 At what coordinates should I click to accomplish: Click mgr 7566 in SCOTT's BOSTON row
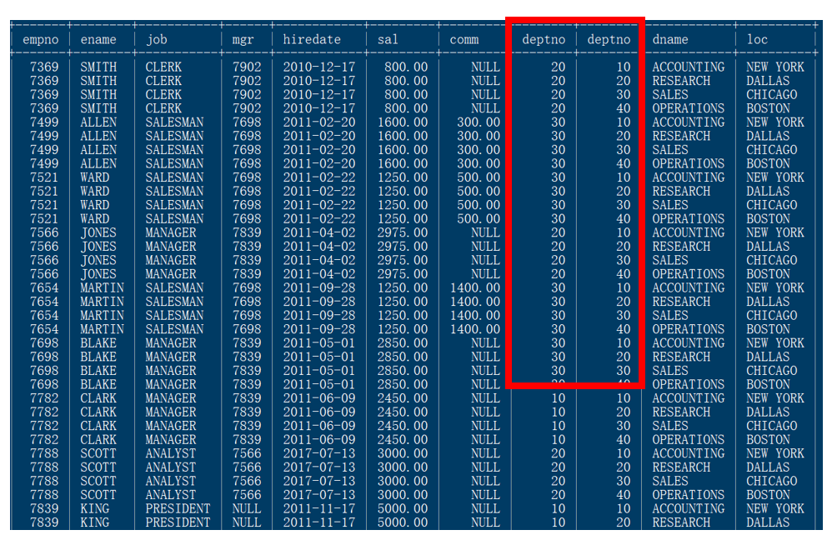pos(247,495)
